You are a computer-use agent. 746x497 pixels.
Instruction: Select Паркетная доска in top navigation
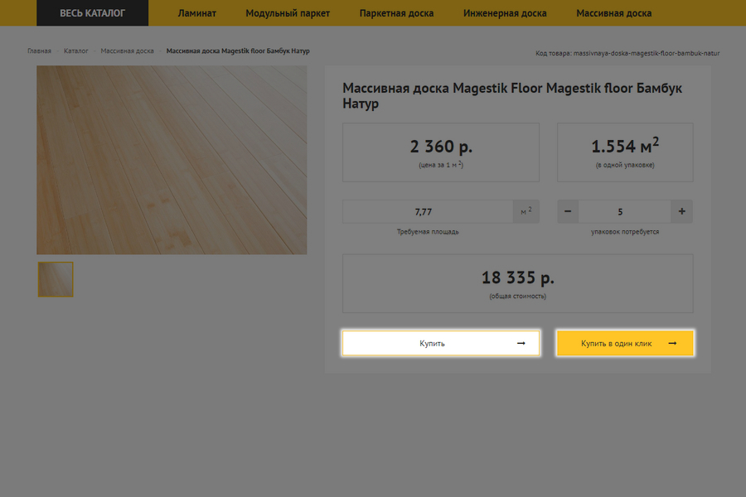(x=396, y=13)
